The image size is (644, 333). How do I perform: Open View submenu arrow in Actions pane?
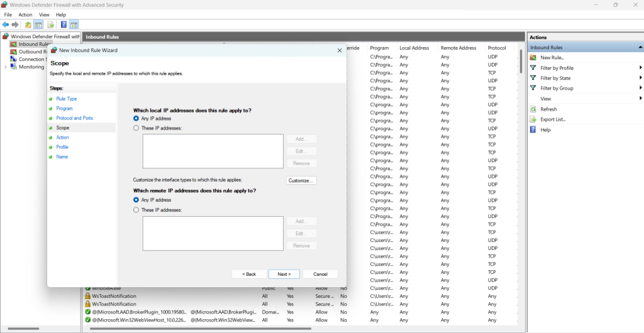pyautogui.click(x=640, y=99)
